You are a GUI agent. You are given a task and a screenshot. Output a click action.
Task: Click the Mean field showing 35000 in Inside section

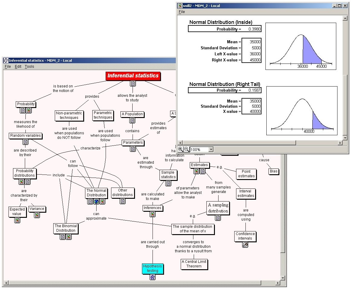(252, 42)
